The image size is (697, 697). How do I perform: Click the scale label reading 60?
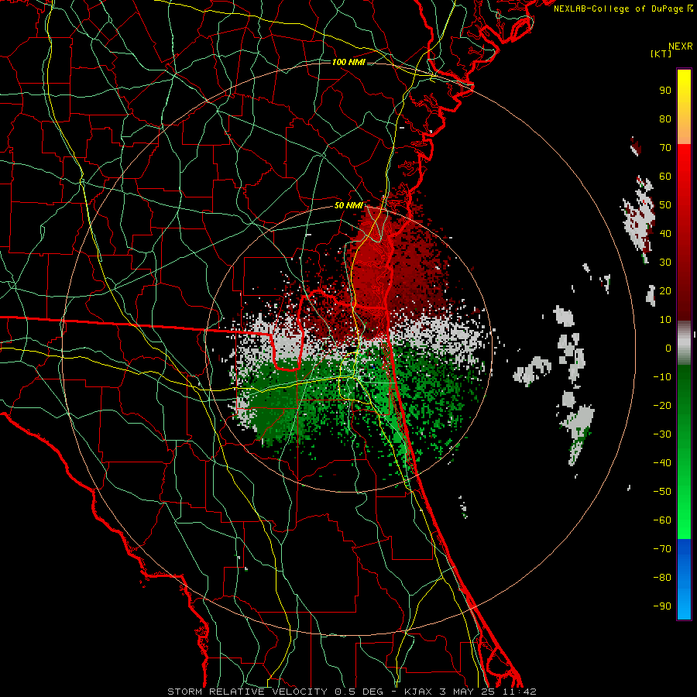pos(665,177)
